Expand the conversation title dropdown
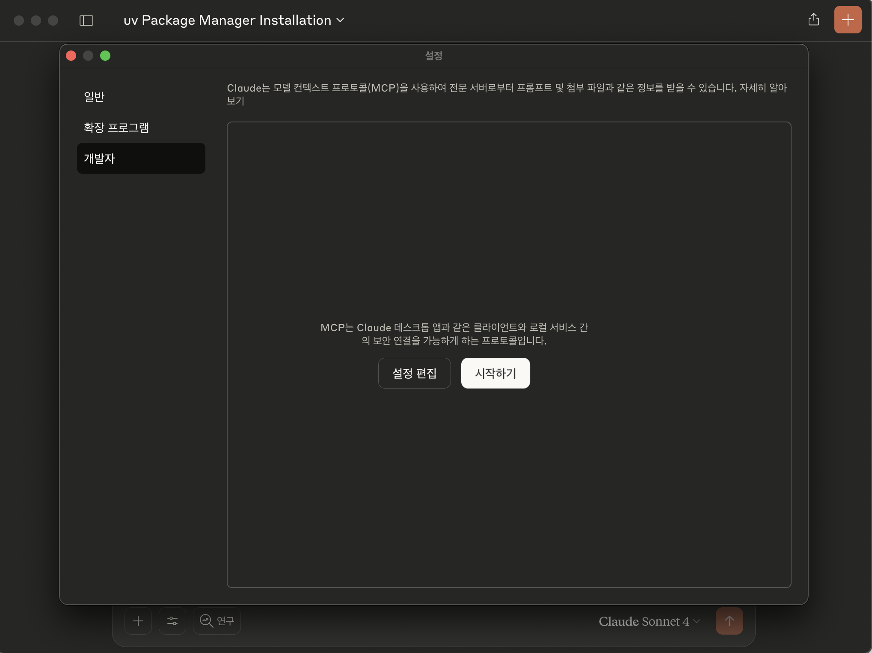 coord(341,20)
